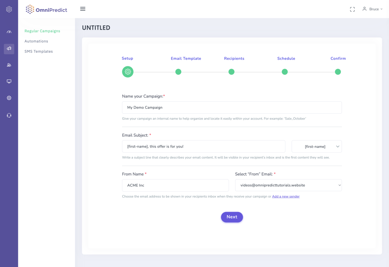Viewport: 389px width, 267px height.
Task: Click the monitor screen icon in sidebar
Action: pos(9,82)
